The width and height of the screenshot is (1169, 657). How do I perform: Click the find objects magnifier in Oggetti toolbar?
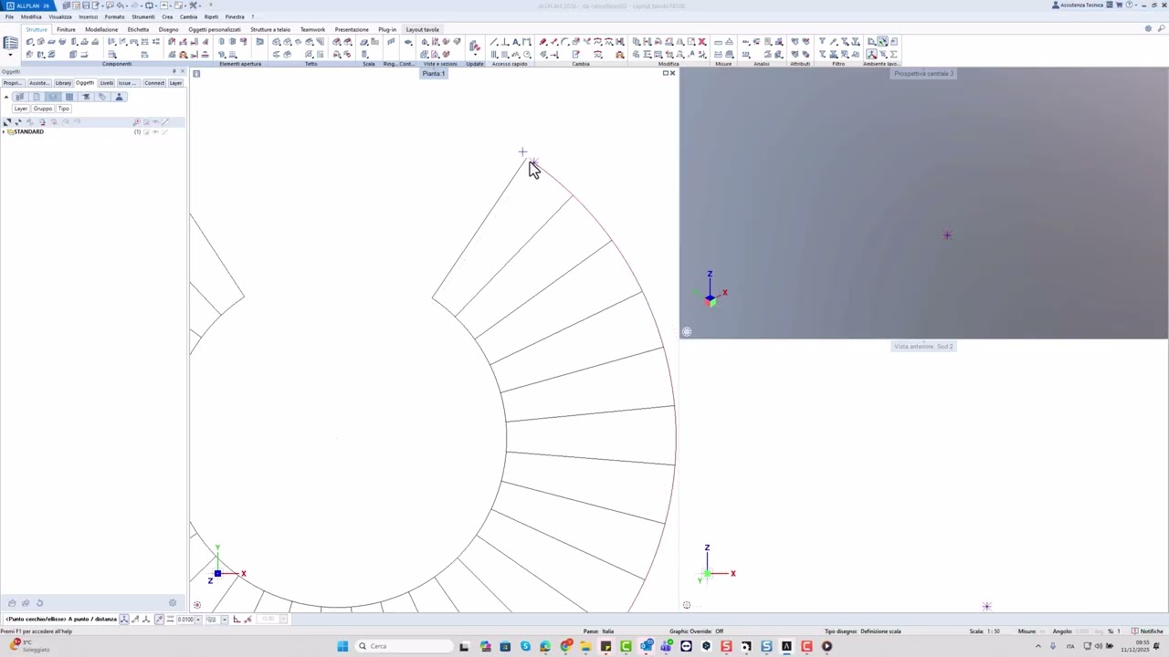point(136,122)
